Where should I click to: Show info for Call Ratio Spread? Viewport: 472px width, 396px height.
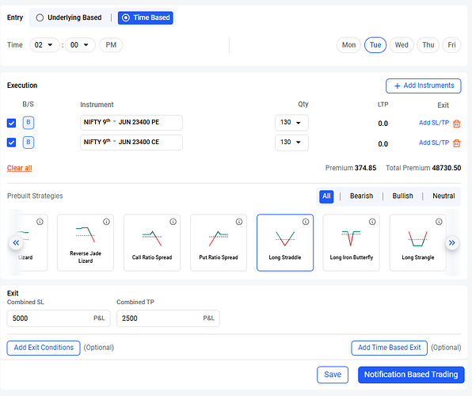(173, 222)
